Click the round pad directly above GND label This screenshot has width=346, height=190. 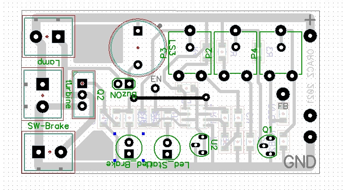click(310, 137)
